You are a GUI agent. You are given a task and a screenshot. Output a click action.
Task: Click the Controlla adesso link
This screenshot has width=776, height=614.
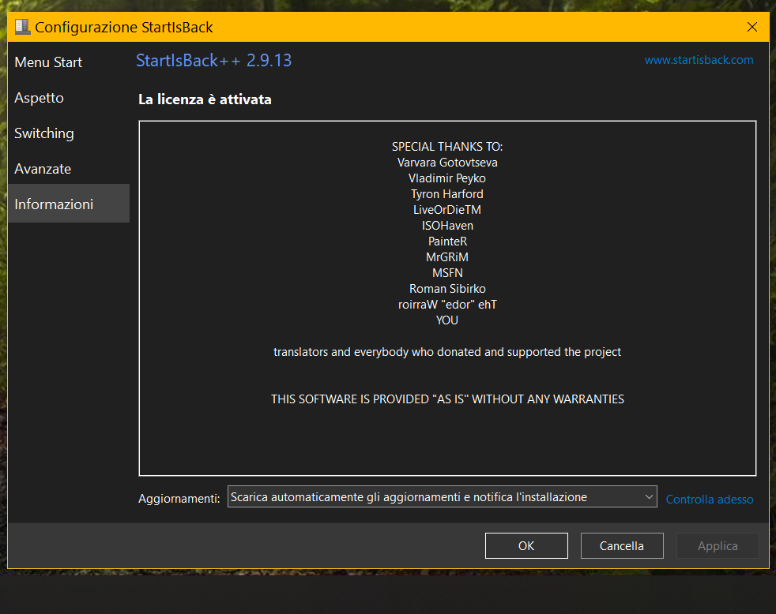(709, 500)
